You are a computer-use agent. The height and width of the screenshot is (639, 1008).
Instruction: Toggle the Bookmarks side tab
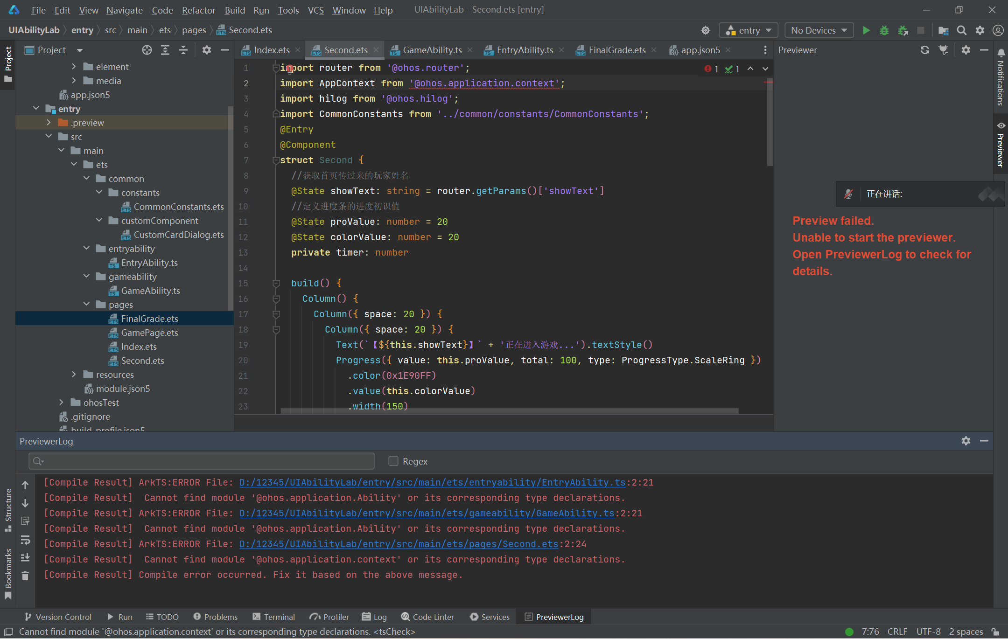coord(8,574)
